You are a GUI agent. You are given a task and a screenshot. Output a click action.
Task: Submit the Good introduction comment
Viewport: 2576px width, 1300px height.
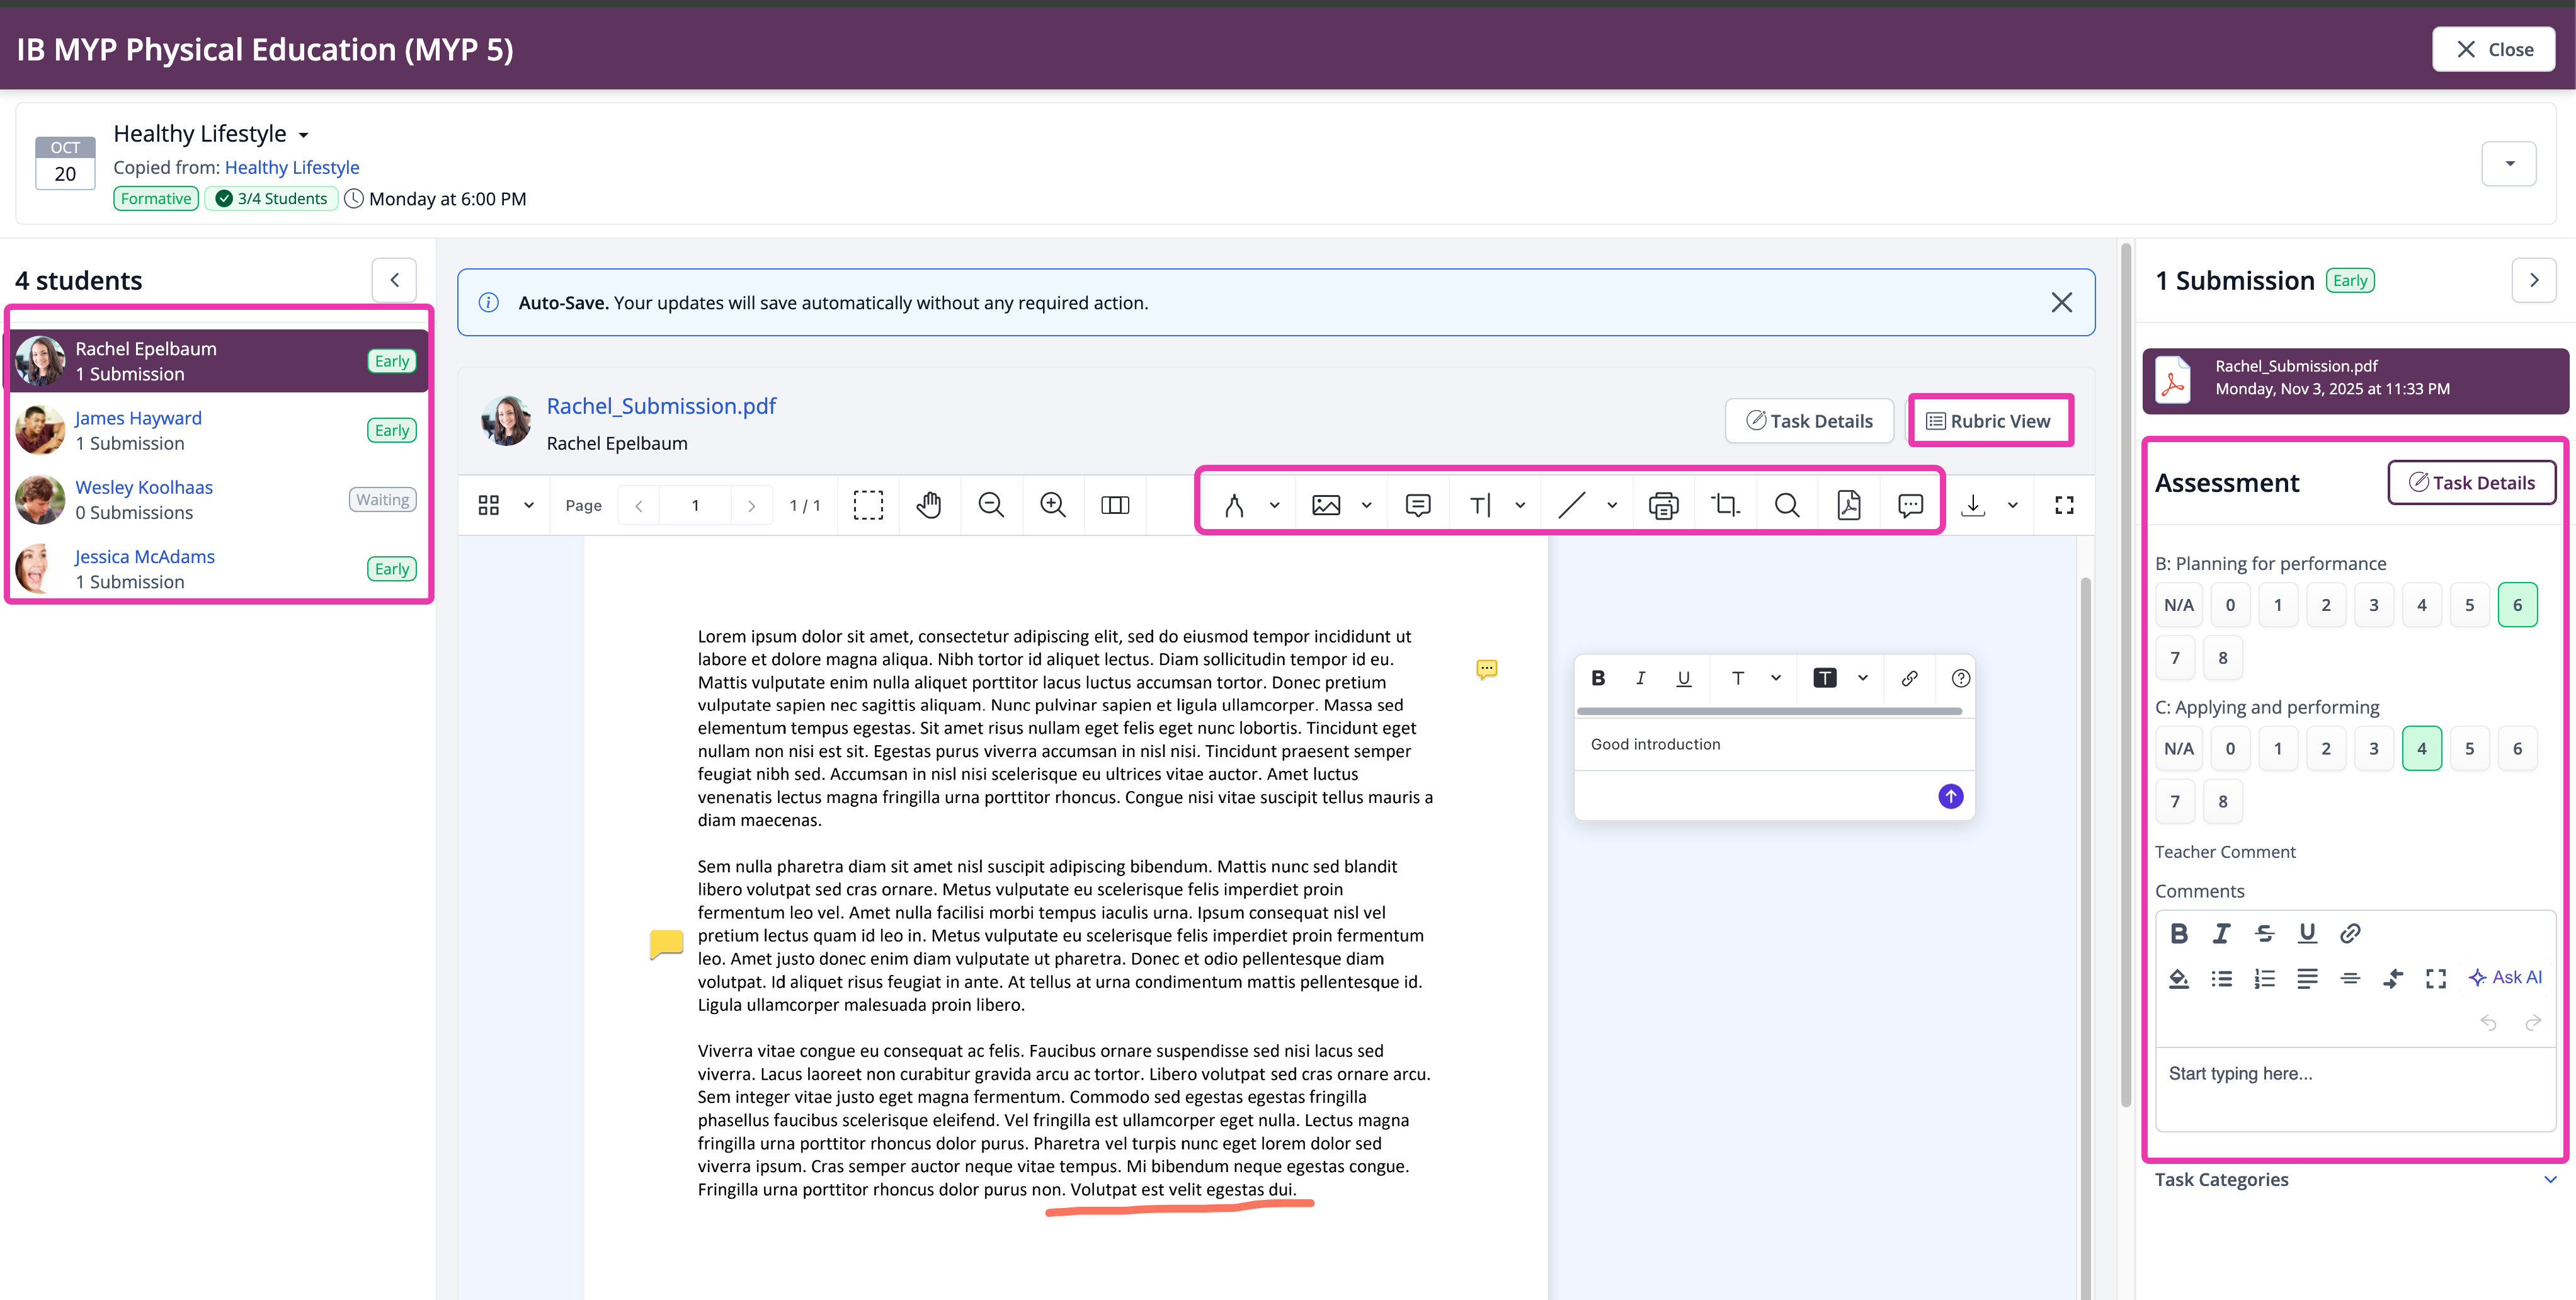click(1951, 796)
